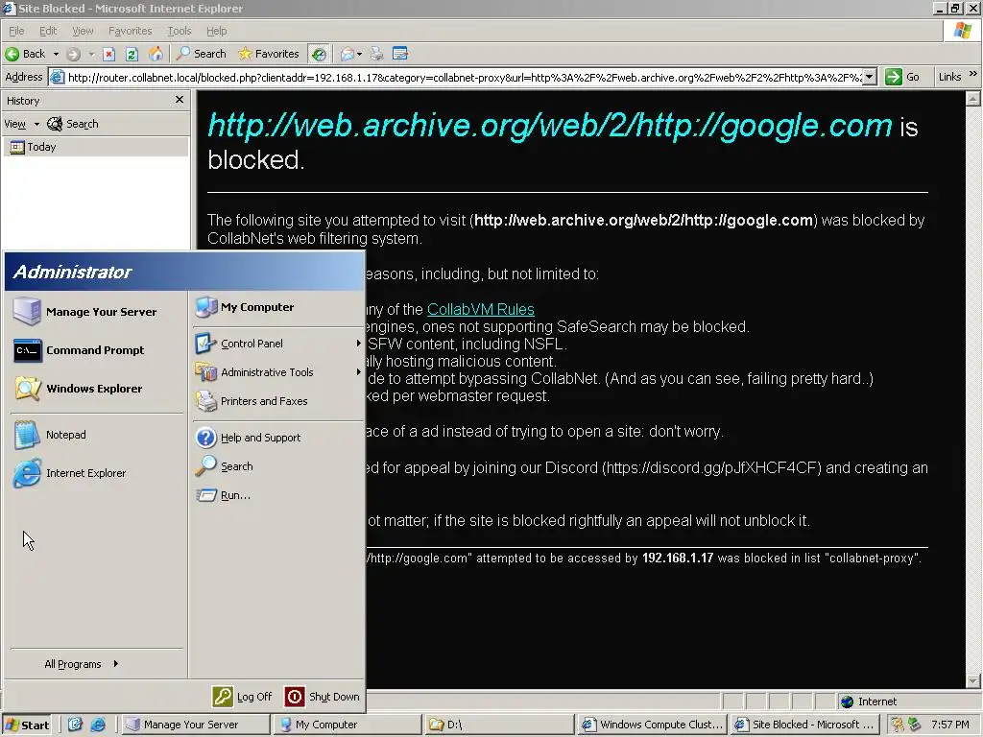
Task: Open the Search toolbar button
Action: [202, 54]
